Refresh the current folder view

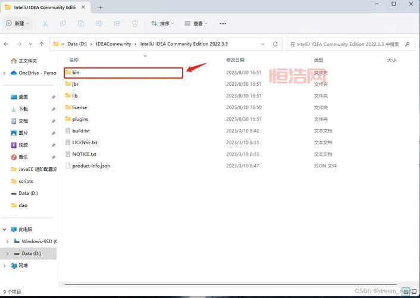coord(275,44)
